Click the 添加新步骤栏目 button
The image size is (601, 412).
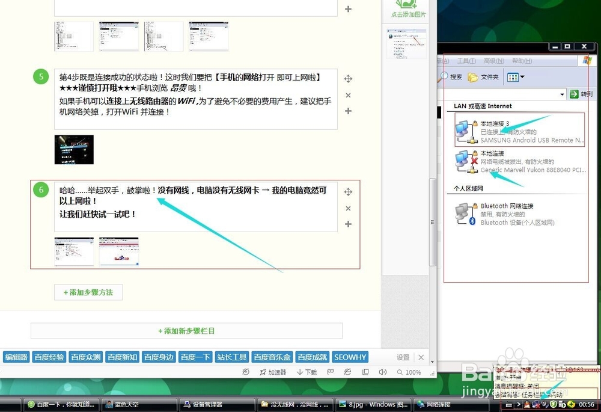click(x=186, y=330)
